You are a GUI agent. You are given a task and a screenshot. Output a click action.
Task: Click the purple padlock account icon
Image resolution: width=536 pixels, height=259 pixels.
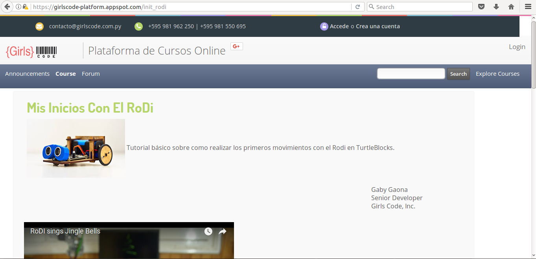click(324, 26)
